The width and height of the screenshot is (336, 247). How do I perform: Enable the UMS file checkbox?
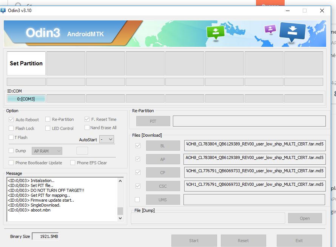tap(137, 199)
